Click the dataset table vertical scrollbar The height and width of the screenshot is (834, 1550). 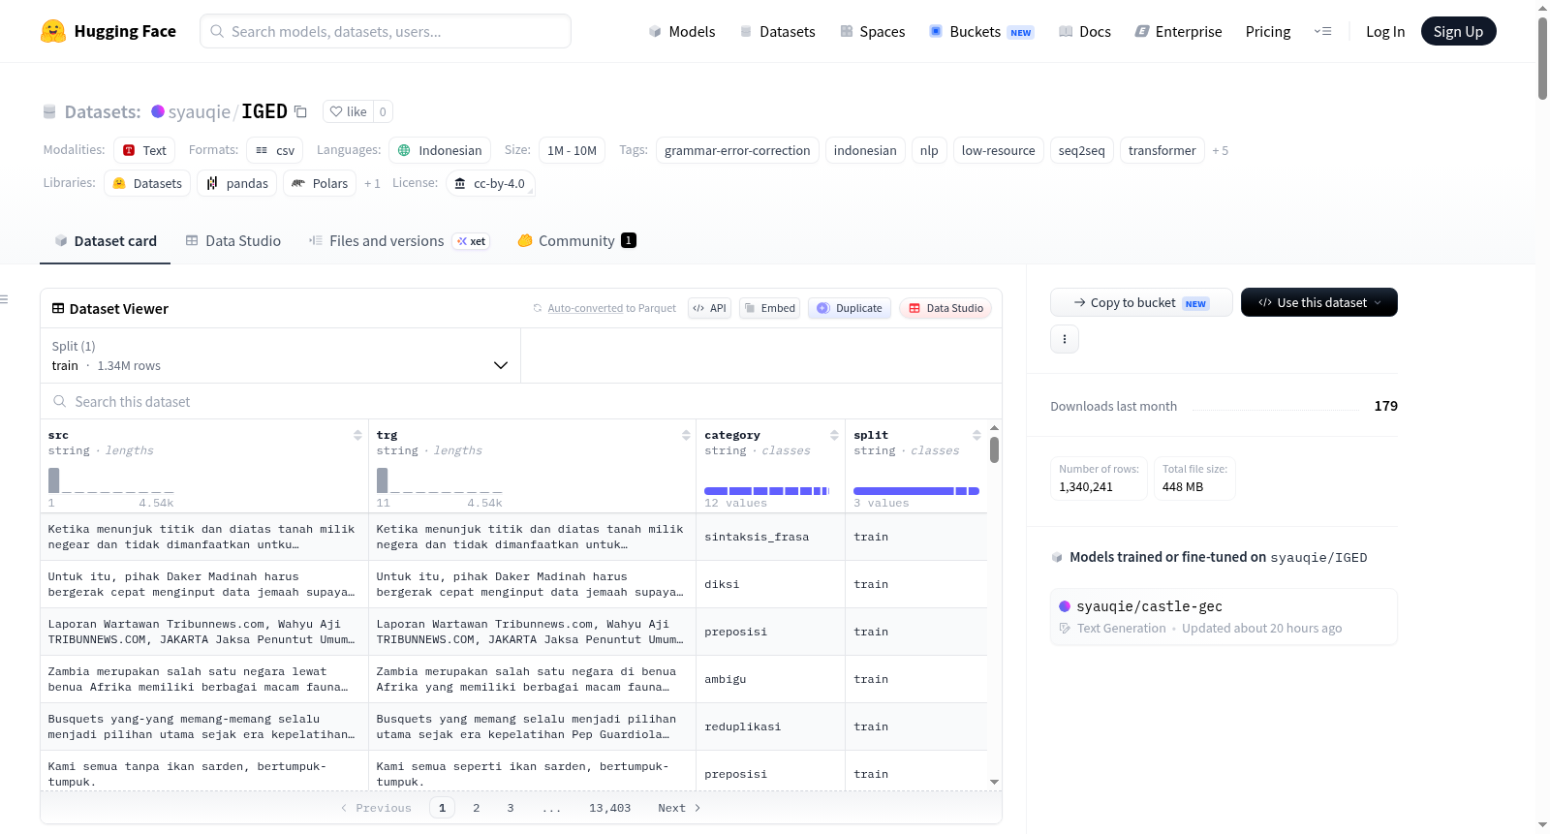(994, 450)
